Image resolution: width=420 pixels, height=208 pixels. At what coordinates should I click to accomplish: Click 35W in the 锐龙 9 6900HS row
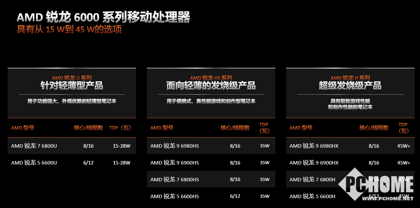tap(264, 163)
